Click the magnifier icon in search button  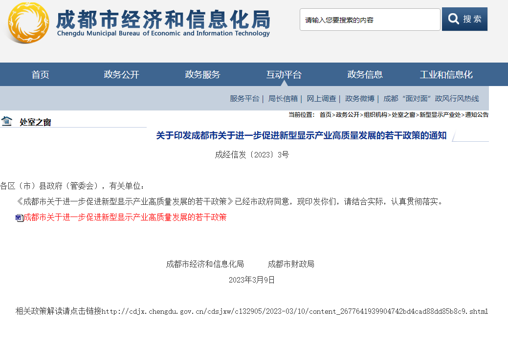point(454,19)
